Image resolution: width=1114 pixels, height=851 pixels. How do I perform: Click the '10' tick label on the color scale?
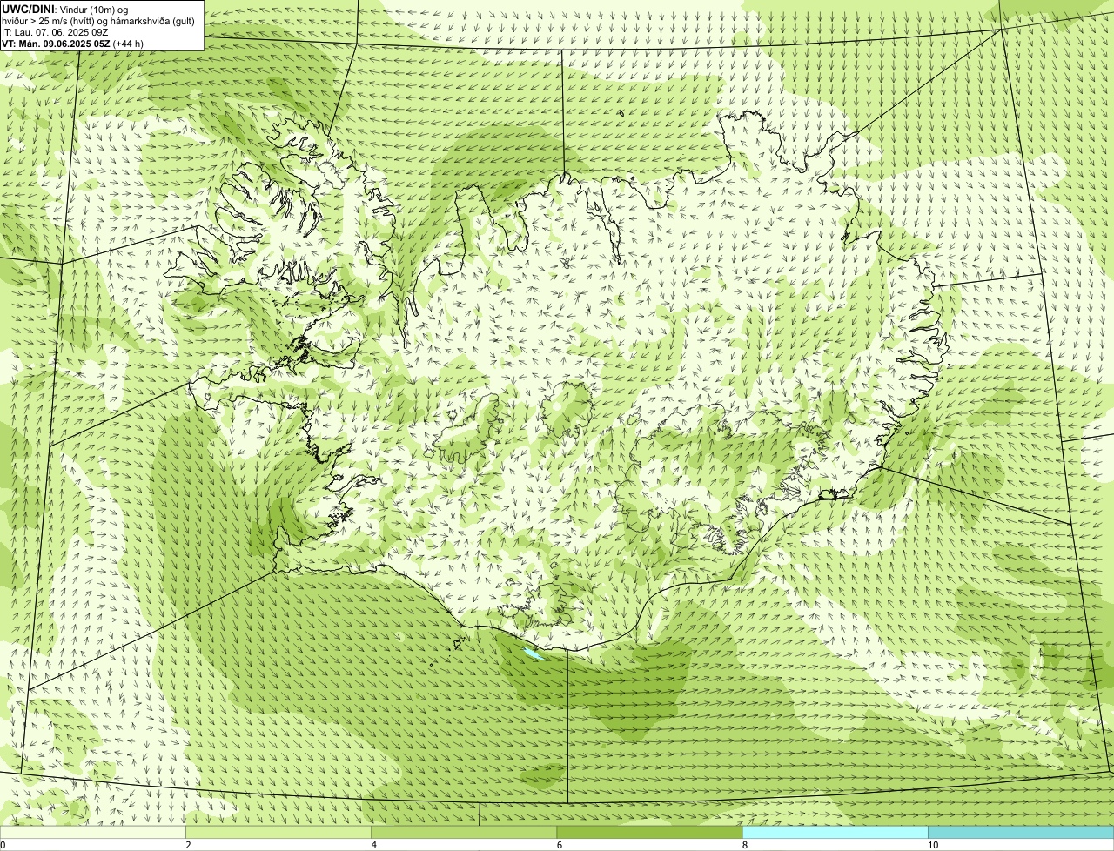tap(933, 845)
